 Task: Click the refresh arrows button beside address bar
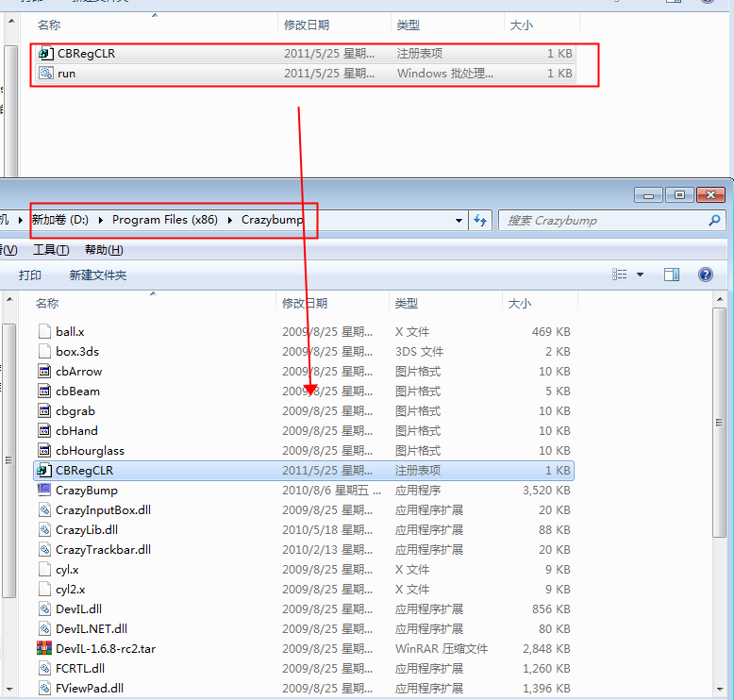[480, 220]
